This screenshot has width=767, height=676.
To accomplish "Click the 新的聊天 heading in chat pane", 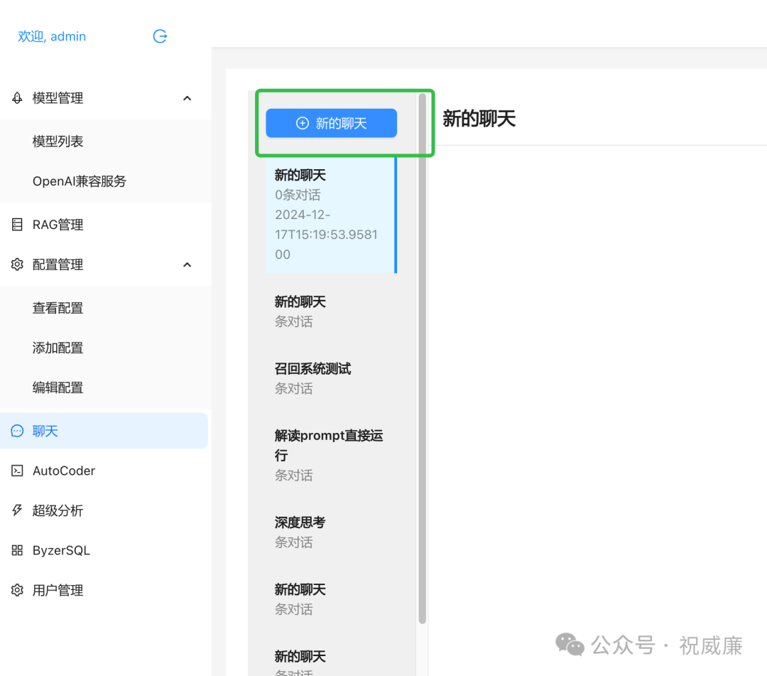I will [479, 119].
